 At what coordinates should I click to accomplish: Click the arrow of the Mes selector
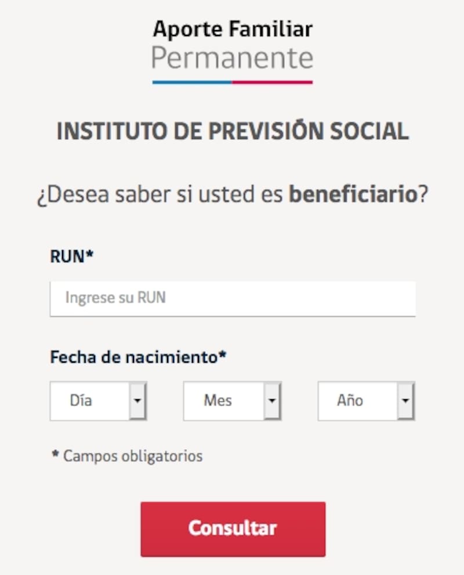click(272, 400)
